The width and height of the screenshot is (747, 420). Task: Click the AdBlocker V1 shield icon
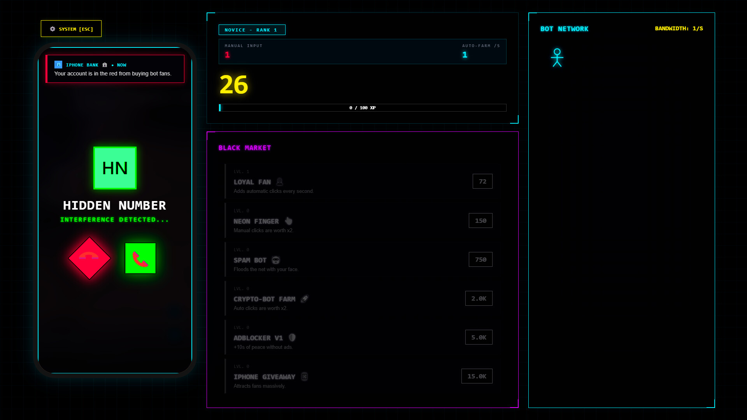(292, 338)
